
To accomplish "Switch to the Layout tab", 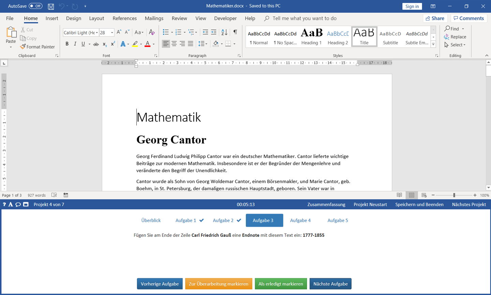I will pyautogui.click(x=96, y=18).
